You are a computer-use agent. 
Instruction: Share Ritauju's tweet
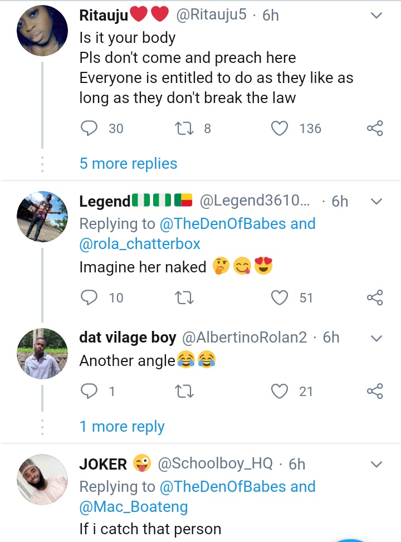click(x=375, y=129)
